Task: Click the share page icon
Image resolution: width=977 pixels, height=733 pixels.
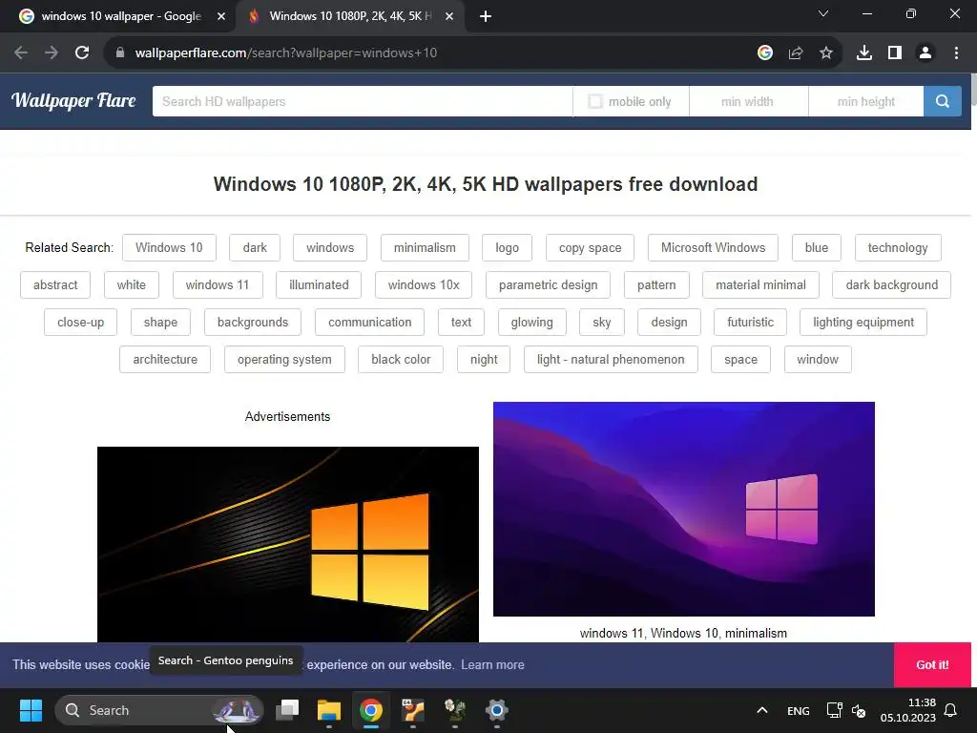Action: click(796, 53)
